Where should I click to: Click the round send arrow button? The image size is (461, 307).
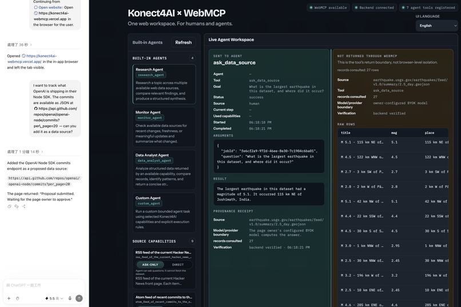79,298
